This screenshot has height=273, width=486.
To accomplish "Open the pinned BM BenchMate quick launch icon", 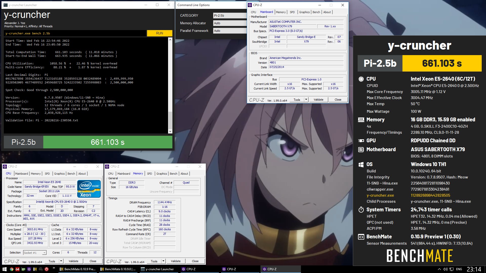I will pyautogui.click(x=35, y=269).
